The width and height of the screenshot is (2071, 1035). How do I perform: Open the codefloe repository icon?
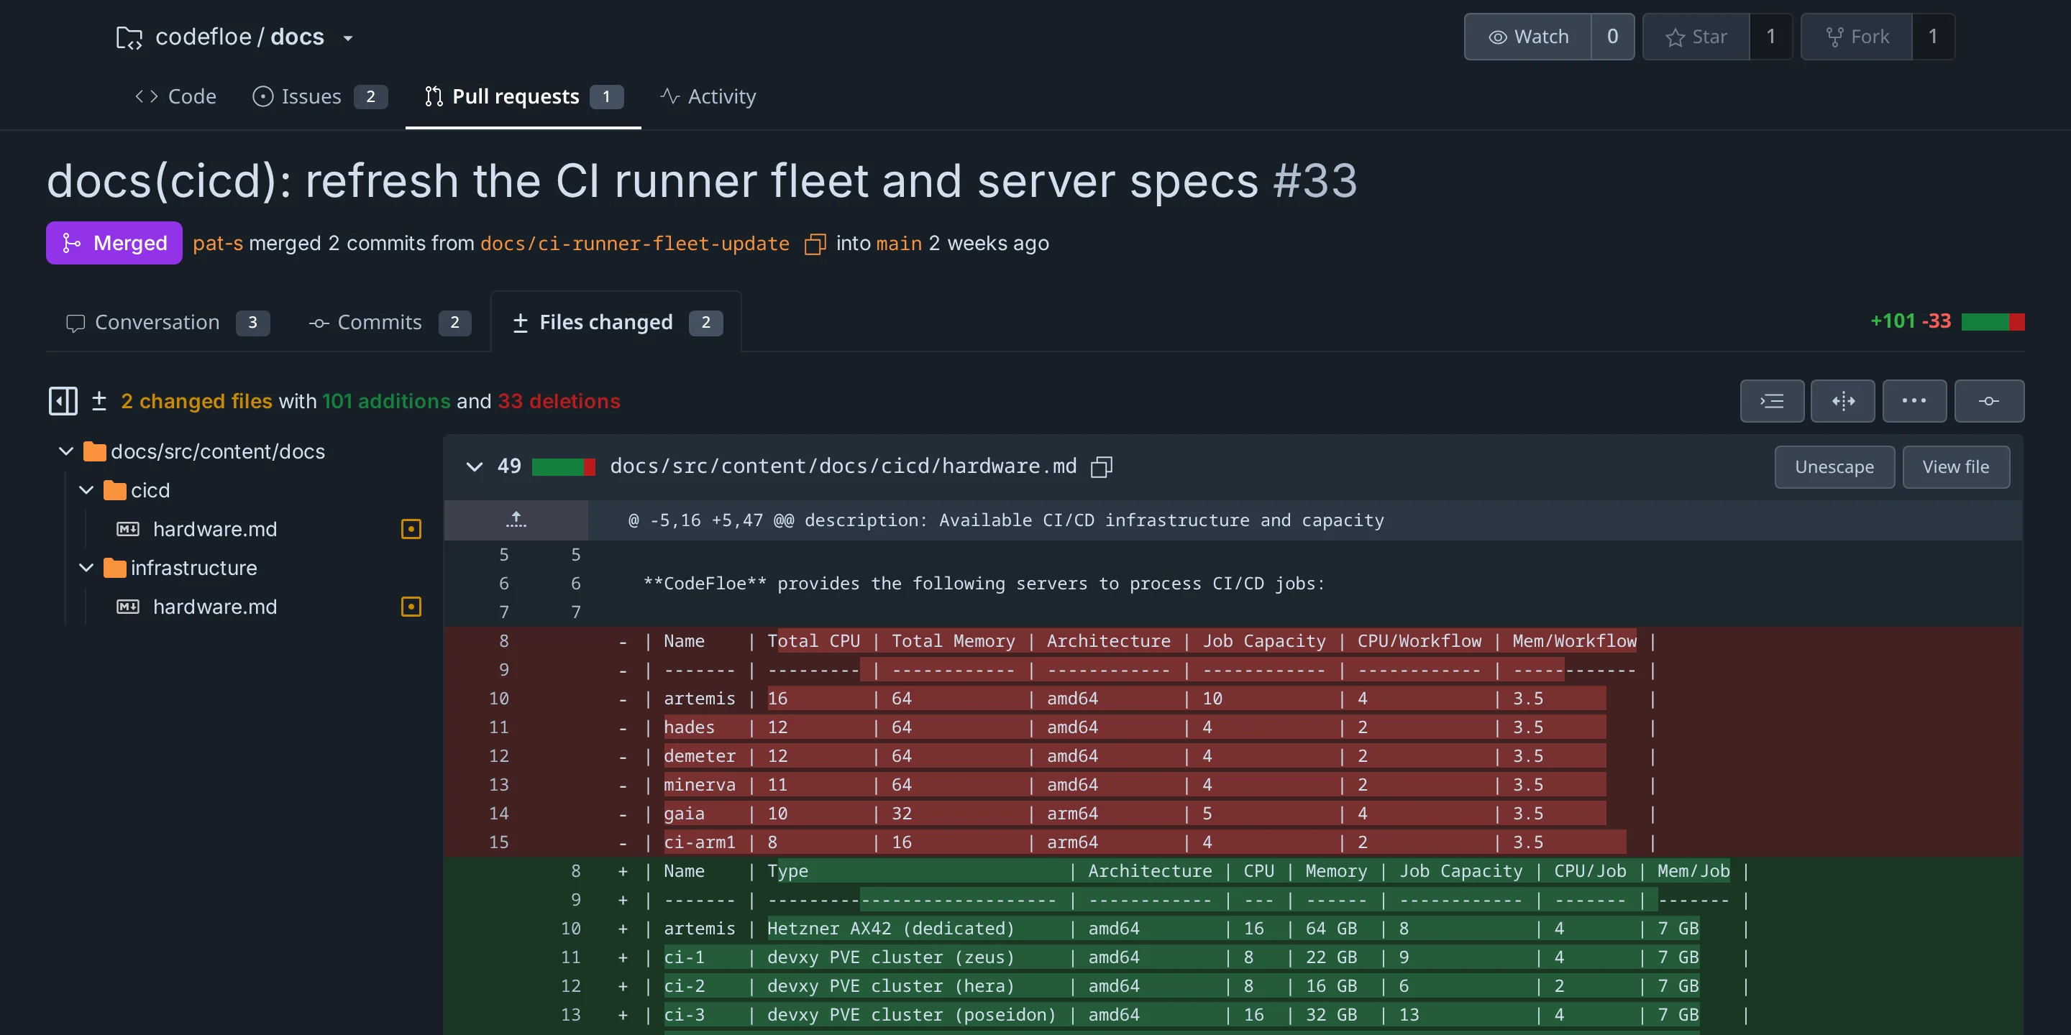[129, 37]
